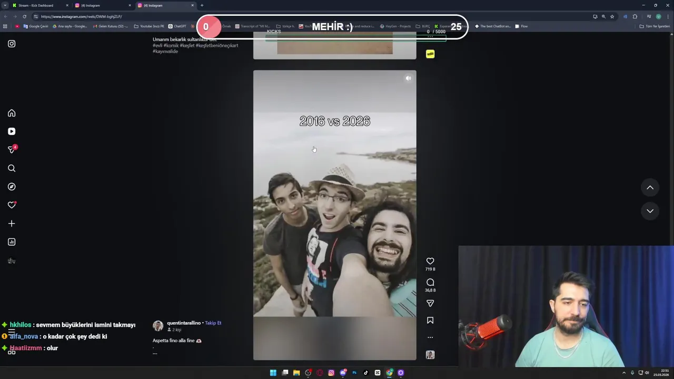Create a new post with plus icon
The image size is (674, 379).
click(12, 224)
